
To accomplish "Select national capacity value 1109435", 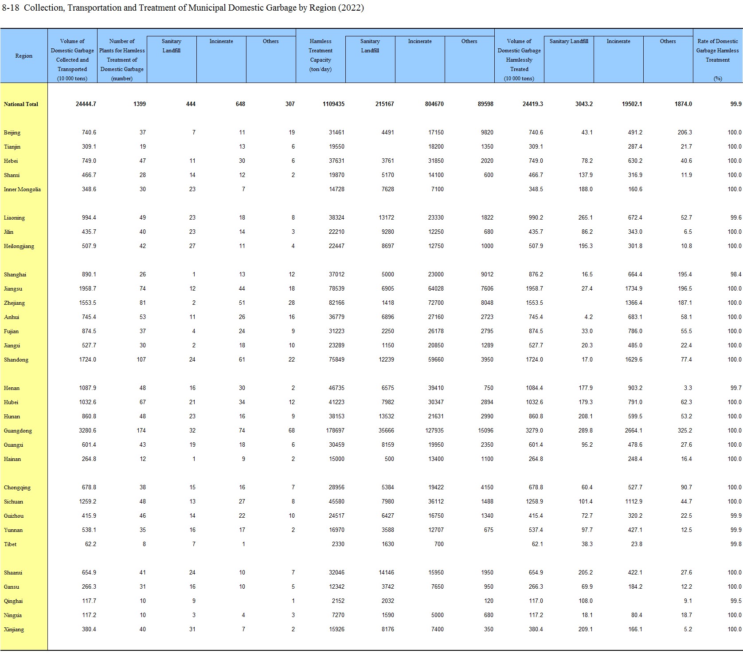I will coord(333,104).
